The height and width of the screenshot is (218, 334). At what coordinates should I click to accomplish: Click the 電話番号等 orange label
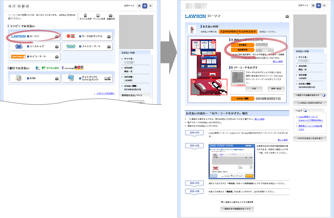(x=243, y=50)
